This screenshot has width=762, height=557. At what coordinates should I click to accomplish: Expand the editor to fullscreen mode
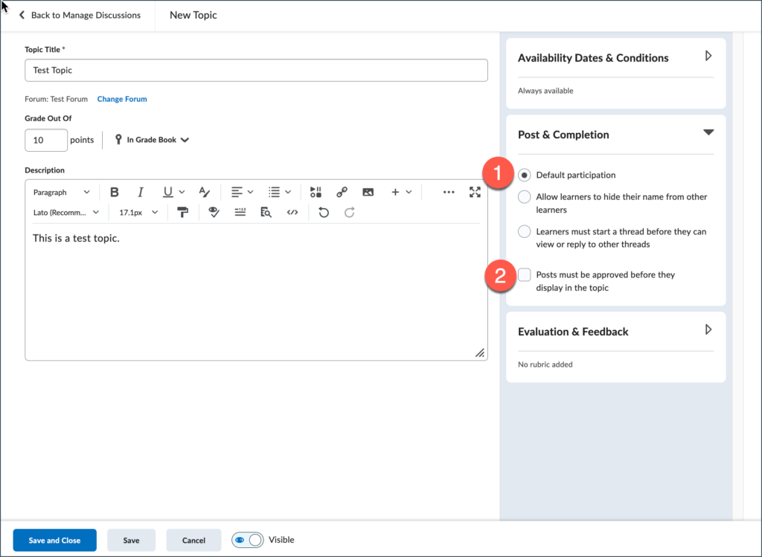click(475, 192)
